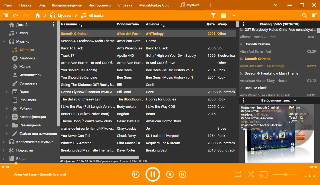Open the Файл menu
320x185 pixels.
click(x=8, y=5)
